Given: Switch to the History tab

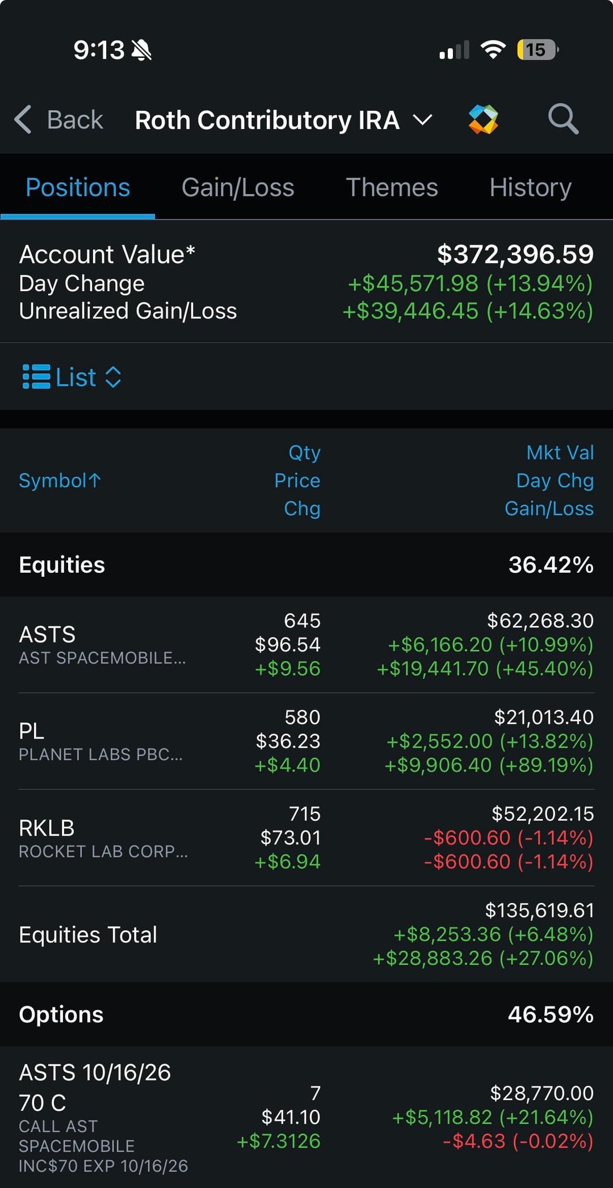Looking at the screenshot, I should pyautogui.click(x=530, y=187).
